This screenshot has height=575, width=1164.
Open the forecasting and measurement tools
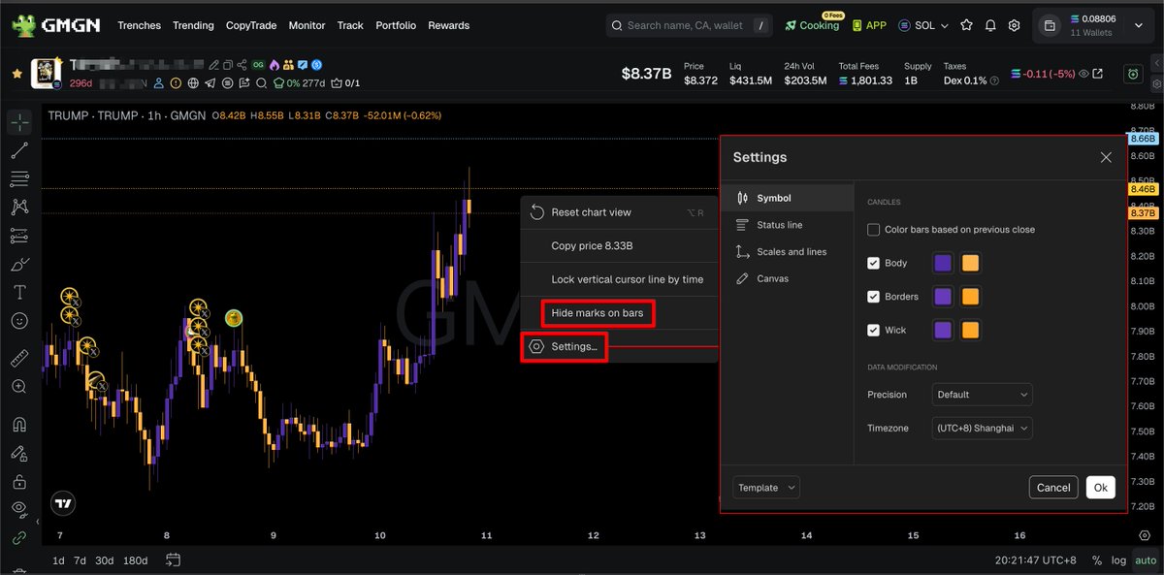[x=18, y=235]
